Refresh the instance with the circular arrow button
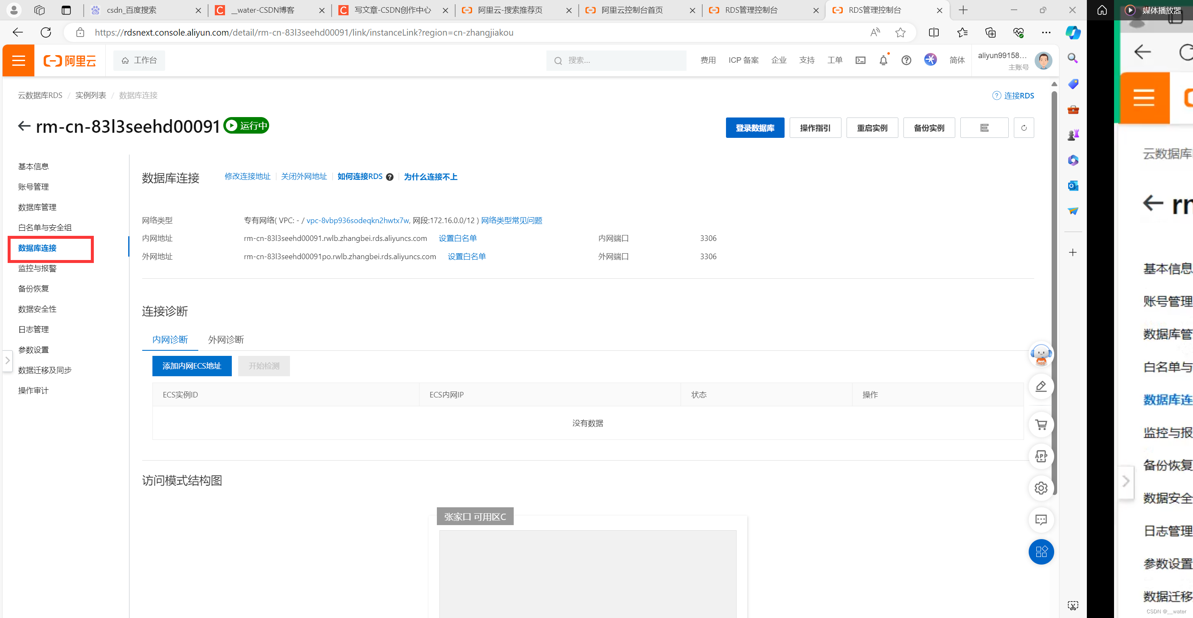Screen dimensions: 1193x618 [x=1024, y=128]
